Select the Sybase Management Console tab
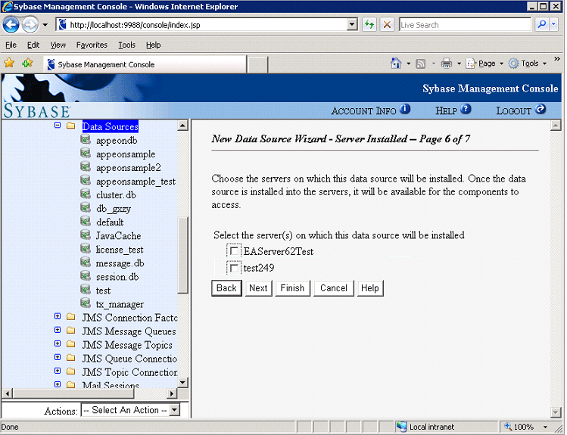Screen dimensions: 567x435 click(145, 64)
